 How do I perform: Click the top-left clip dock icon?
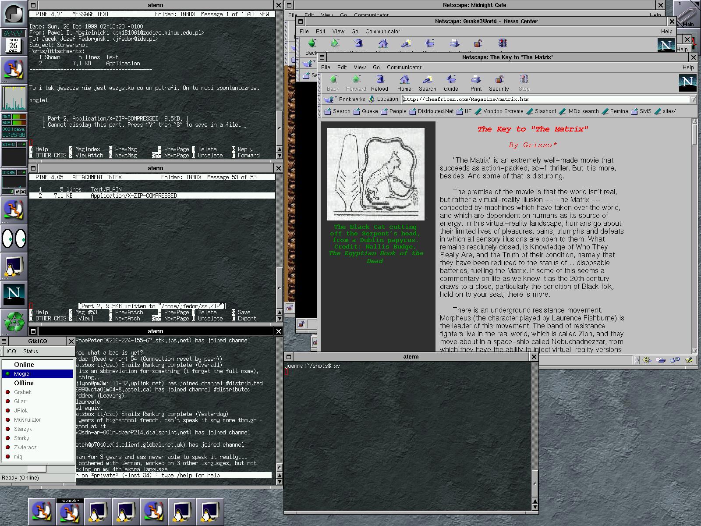coord(14,14)
